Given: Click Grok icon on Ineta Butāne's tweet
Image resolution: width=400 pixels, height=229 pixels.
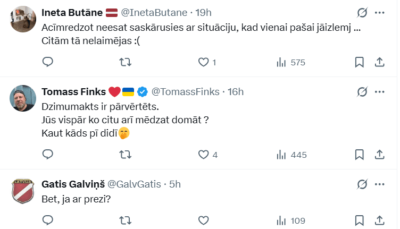Looking at the screenshot, I should [x=362, y=12].
